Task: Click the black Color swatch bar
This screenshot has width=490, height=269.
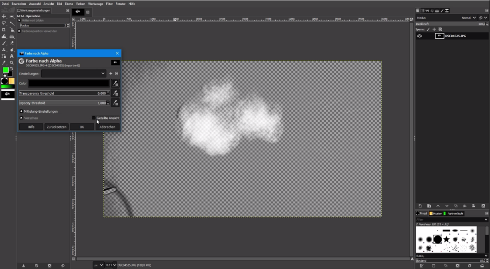Action: tap(69, 83)
